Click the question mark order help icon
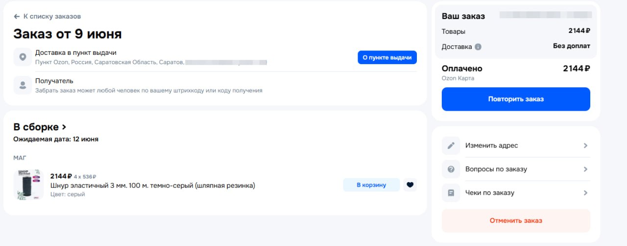The width and height of the screenshot is (627, 246). coord(451,169)
